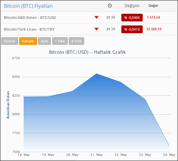Click the 18. May x-axis label

coord(24,155)
